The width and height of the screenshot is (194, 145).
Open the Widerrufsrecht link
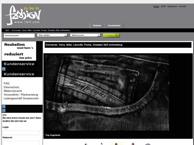(13, 91)
